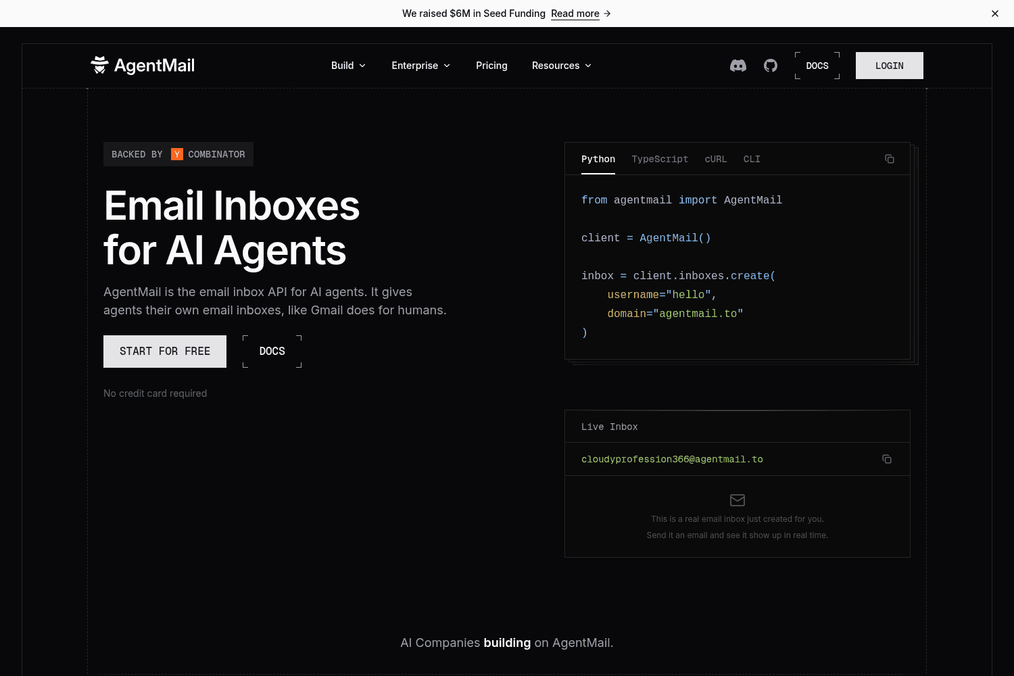Click the 'Email Inboxes for AI Agents' headline
This screenshot has width=1014, height=676.
pos(232,228)
